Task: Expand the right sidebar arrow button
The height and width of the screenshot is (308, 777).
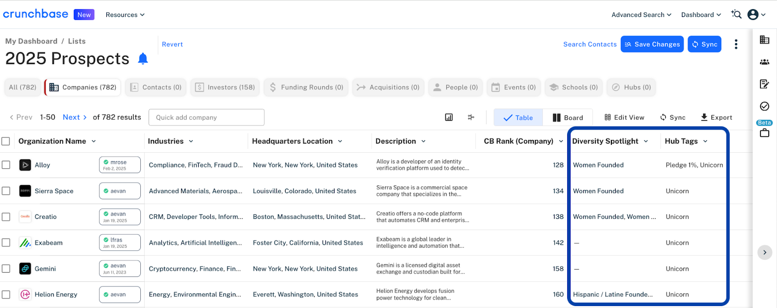Action: [765, 252]
